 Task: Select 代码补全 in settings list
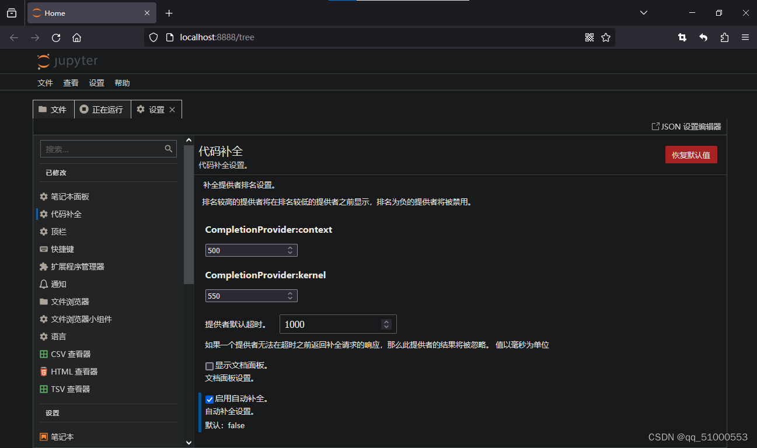tap(109, 214)
